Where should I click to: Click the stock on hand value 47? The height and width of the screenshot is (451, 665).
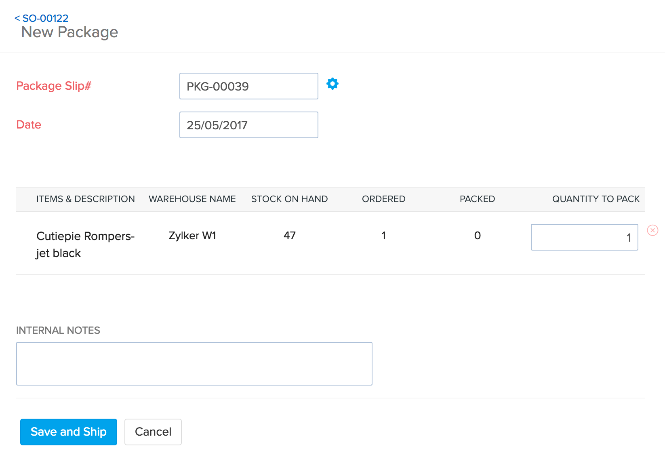pyautogui.click(x=289, y=236)
